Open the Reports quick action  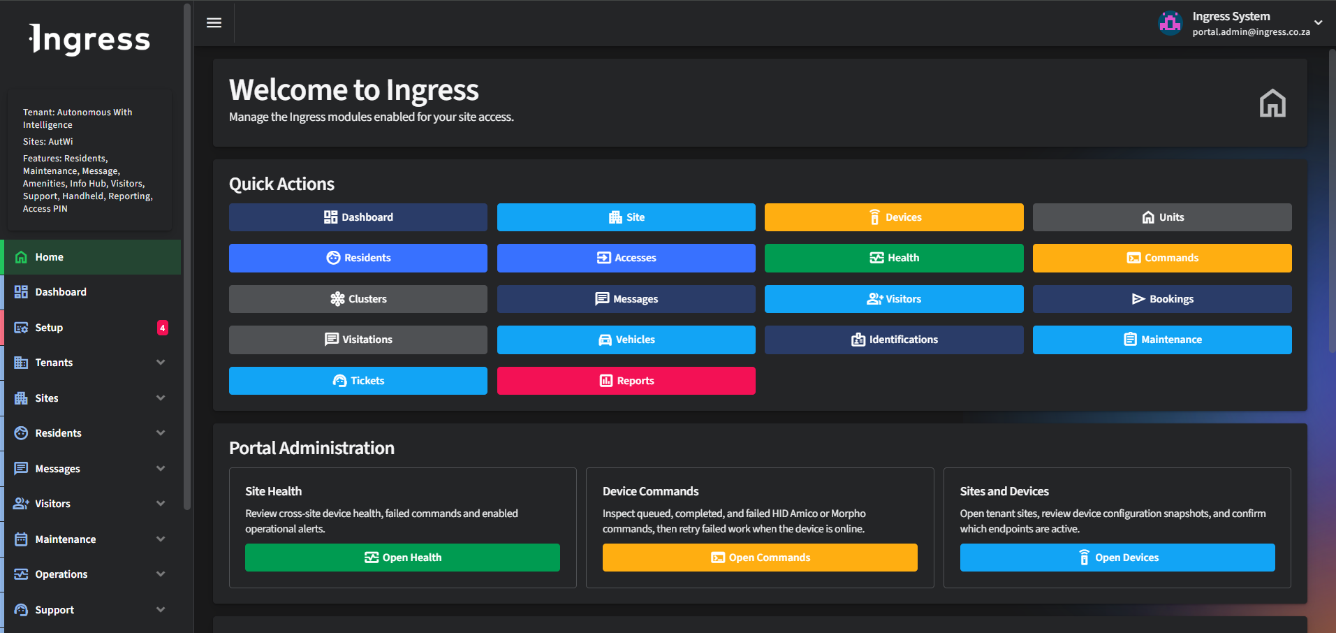pos(626,381)
